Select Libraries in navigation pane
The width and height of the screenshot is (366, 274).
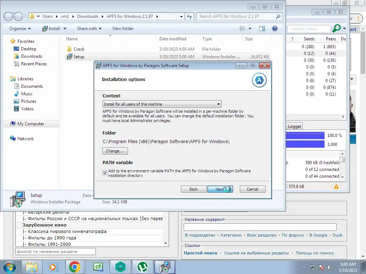point(25,79)
